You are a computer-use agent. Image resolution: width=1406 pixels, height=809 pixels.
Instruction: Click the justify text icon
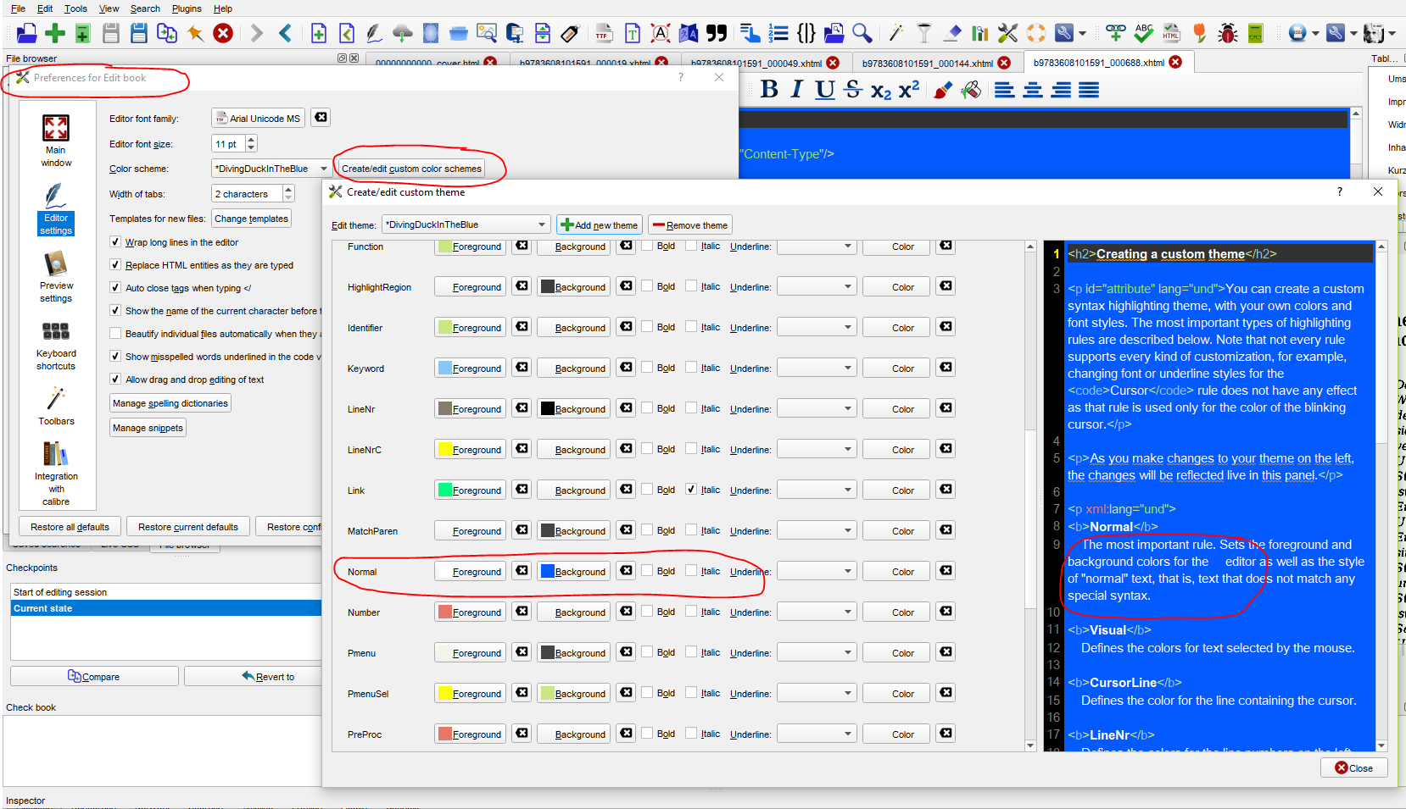coord(1089,90)
